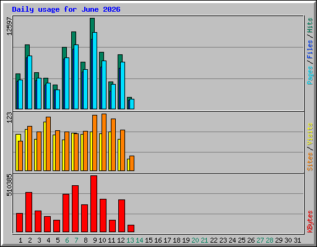This screenshot has width=317, height=247.
Task: Click the day 12 red KBytes bar
Action: pyautogui.click(x=121, y=216)
